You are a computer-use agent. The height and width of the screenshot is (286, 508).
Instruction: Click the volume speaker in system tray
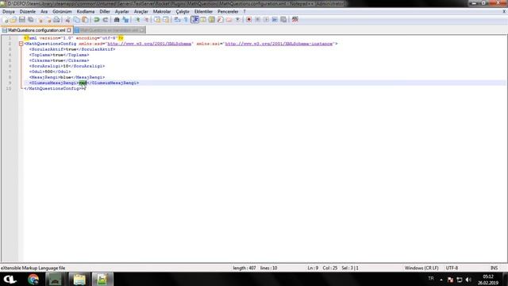[x=468, y=280]
